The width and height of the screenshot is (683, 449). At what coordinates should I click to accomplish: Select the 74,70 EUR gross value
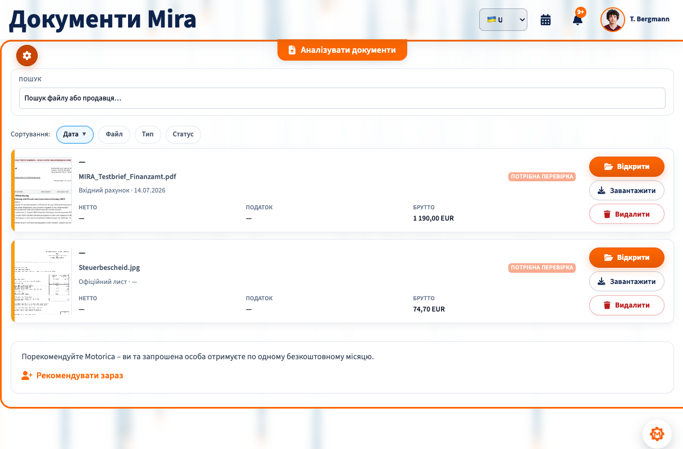point(429,309)
